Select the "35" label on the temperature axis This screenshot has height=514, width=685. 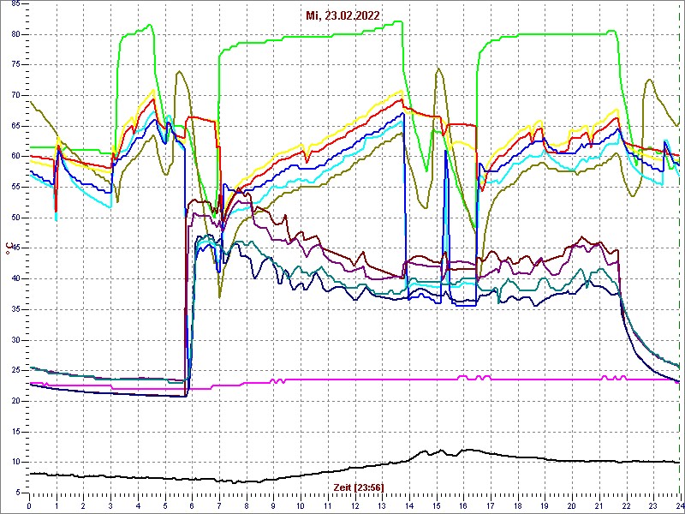(x=15, y=309)
